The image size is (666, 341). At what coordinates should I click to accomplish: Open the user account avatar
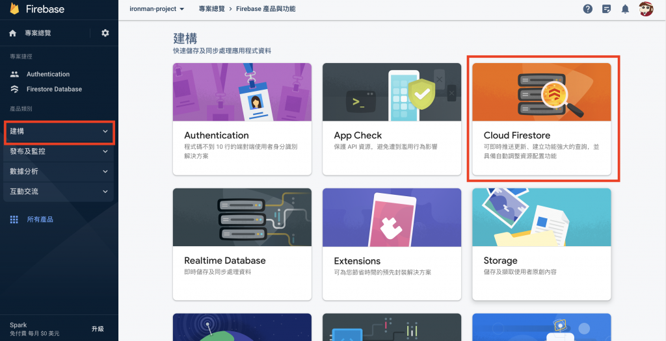click(646, 9)
